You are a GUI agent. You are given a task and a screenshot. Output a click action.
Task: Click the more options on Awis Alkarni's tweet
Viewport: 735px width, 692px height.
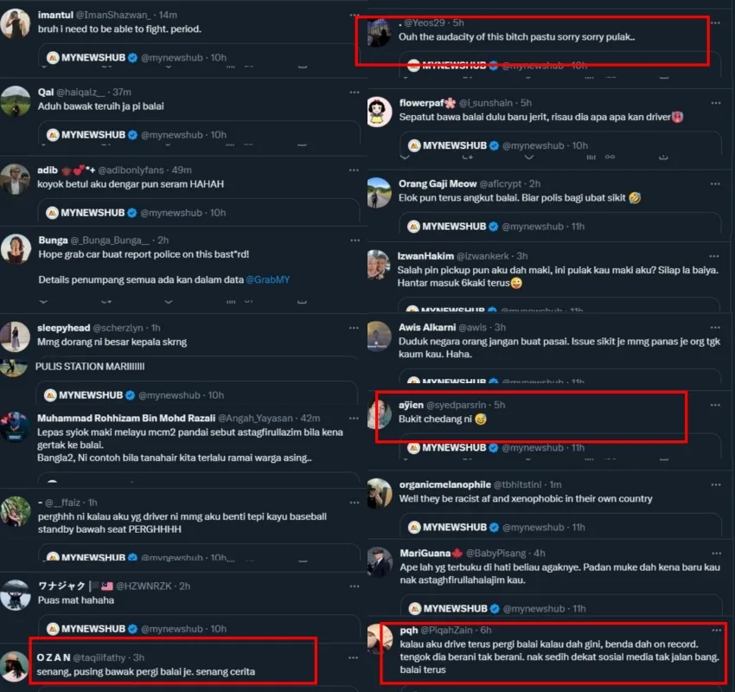click(715, 328)
